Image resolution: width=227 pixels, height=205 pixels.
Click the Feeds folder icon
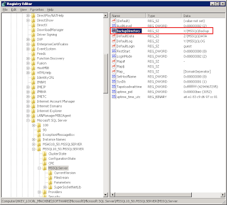pyautogui.click(x=33, y=54)
